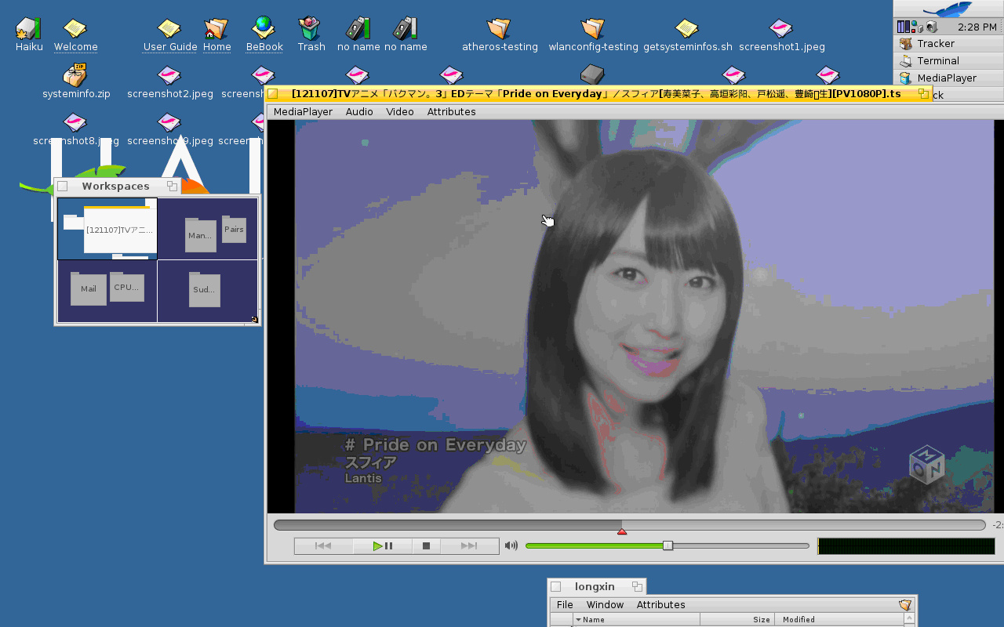
Task: Click the network status tray icon
Action: [x=915, y=27]
